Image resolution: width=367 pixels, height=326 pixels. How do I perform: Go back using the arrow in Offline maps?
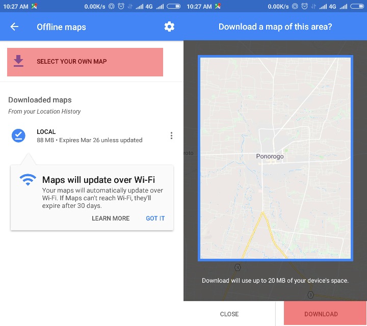[x=14, y=26]
